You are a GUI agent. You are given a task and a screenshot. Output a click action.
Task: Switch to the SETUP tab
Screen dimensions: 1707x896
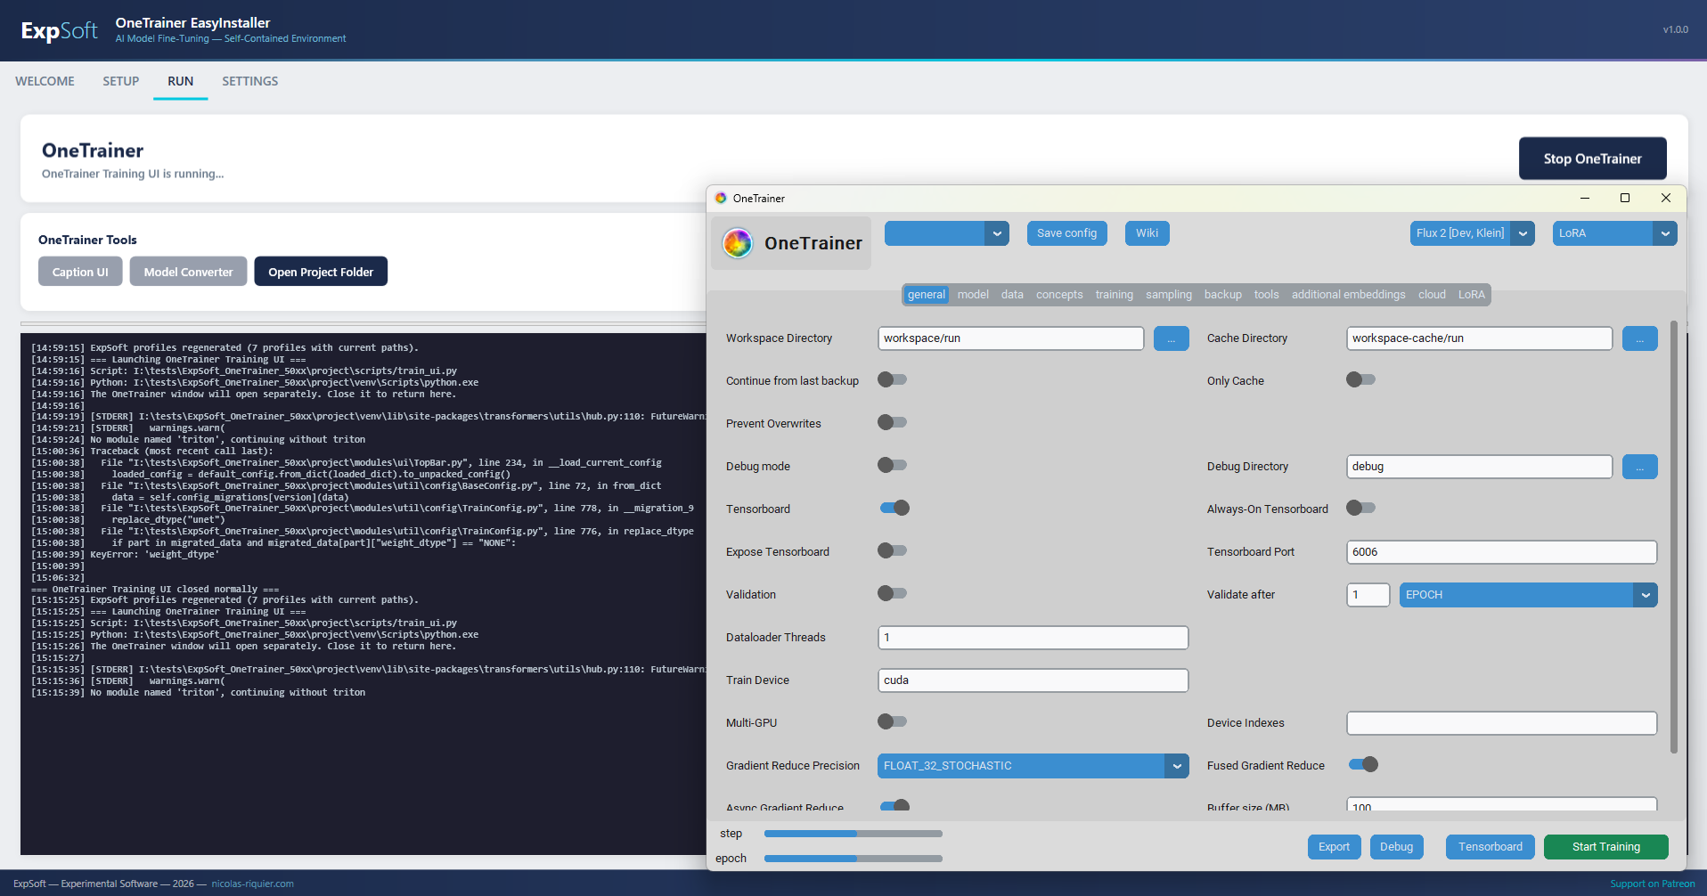(120, 81)
